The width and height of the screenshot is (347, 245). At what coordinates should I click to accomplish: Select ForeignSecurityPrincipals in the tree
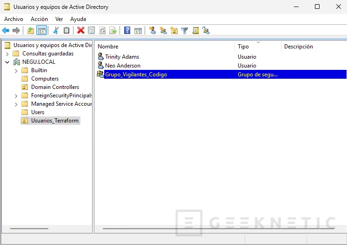(x=61, y=95)
